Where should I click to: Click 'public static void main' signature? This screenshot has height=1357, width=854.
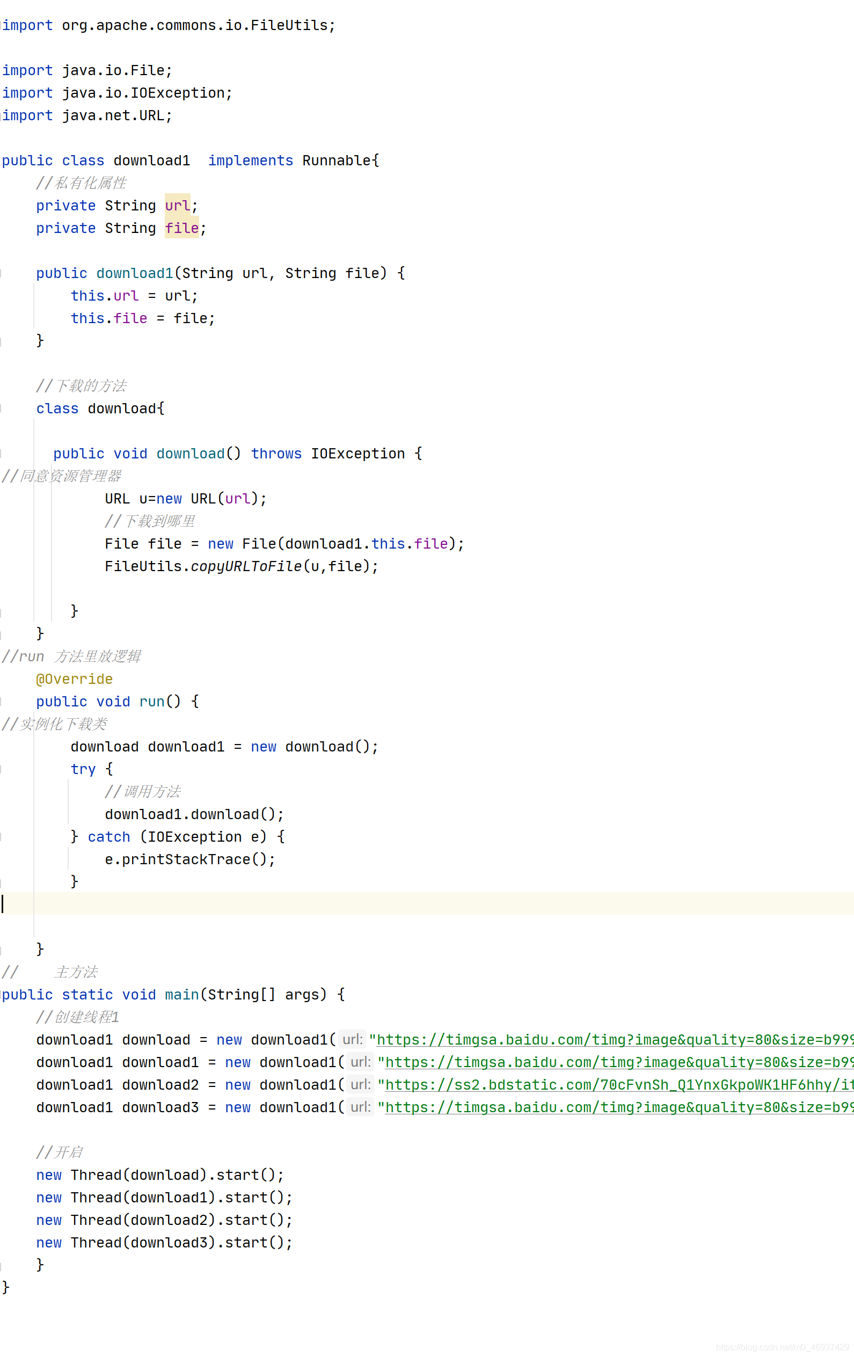pos(173,995)
